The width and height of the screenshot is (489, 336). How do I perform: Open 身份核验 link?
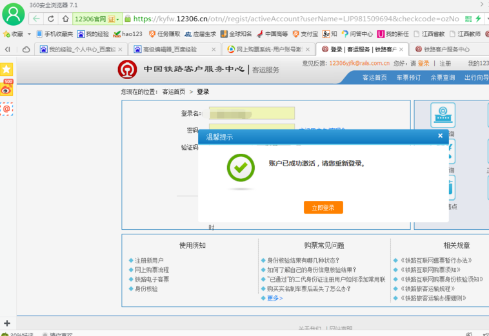tap(146, 289)
